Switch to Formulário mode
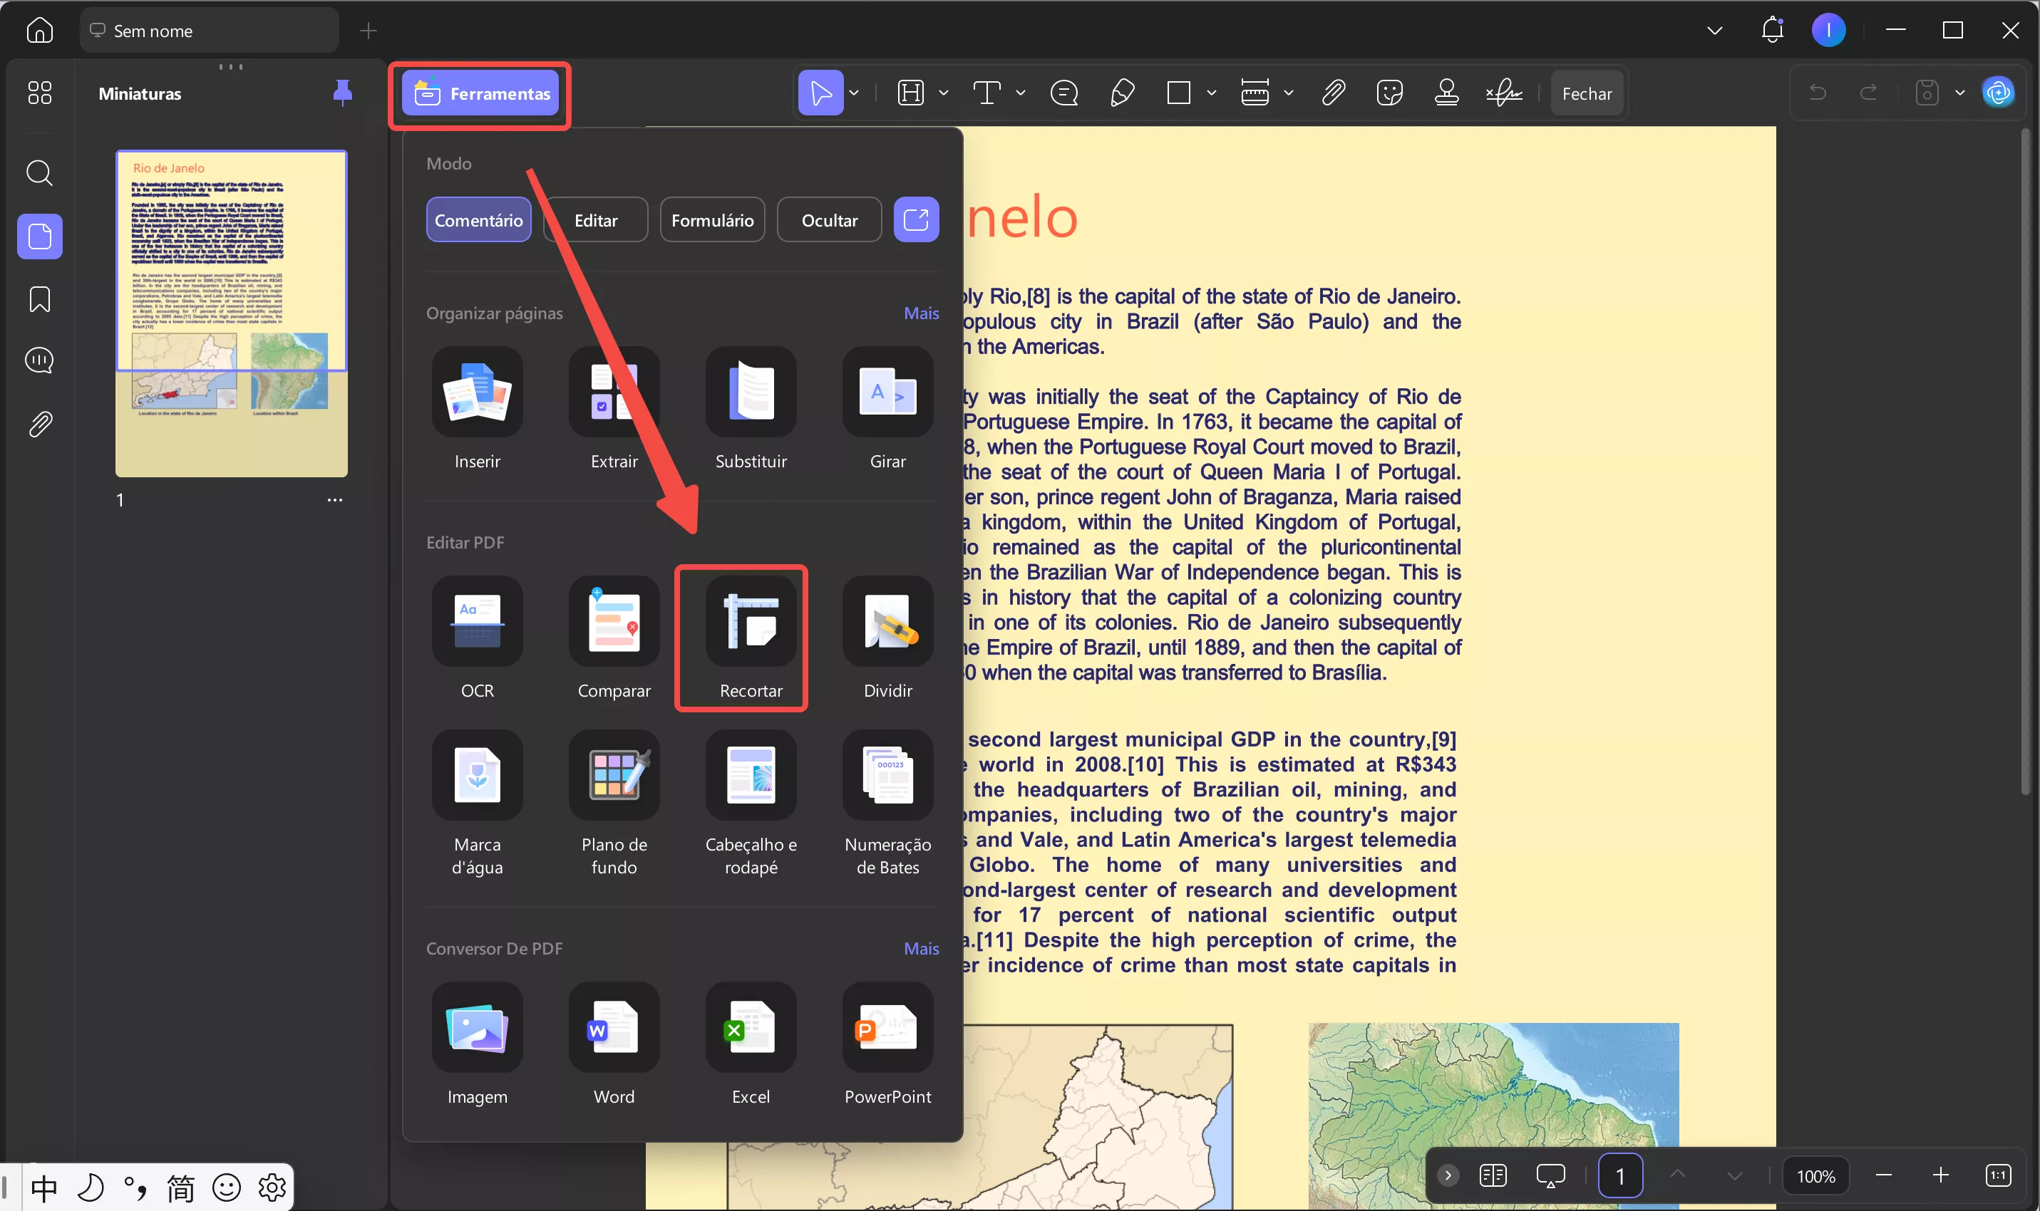This screenshot has width=2040, height=1211. (712, 219)
